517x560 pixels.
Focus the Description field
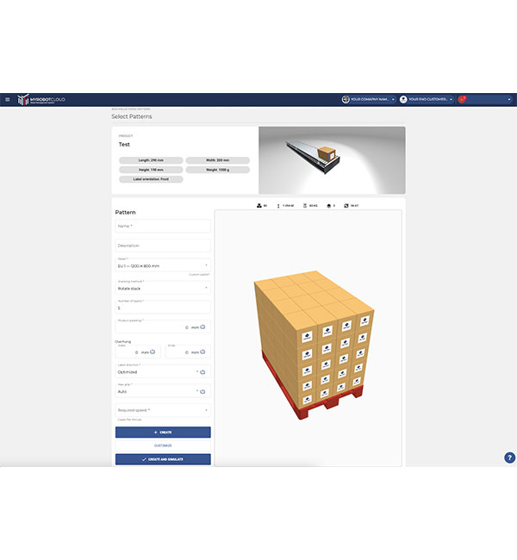pos(163,246)
